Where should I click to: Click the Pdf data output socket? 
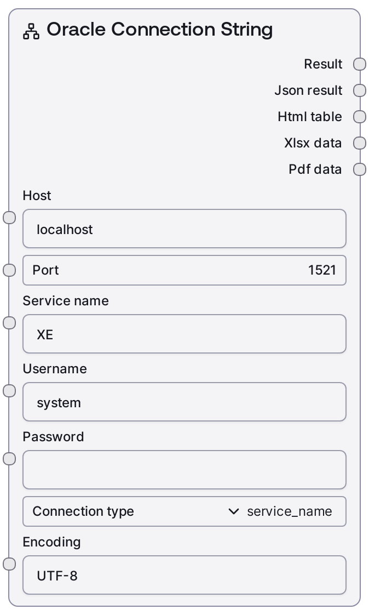click(359, 169)
